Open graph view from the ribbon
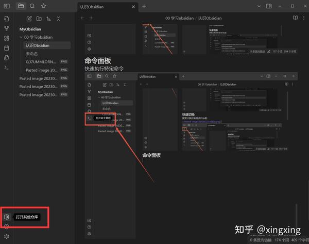Viewport: 309px width, 244px height. 7,28
